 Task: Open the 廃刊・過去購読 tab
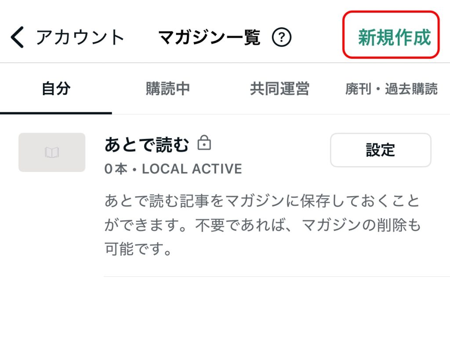(x=392, y=89)
